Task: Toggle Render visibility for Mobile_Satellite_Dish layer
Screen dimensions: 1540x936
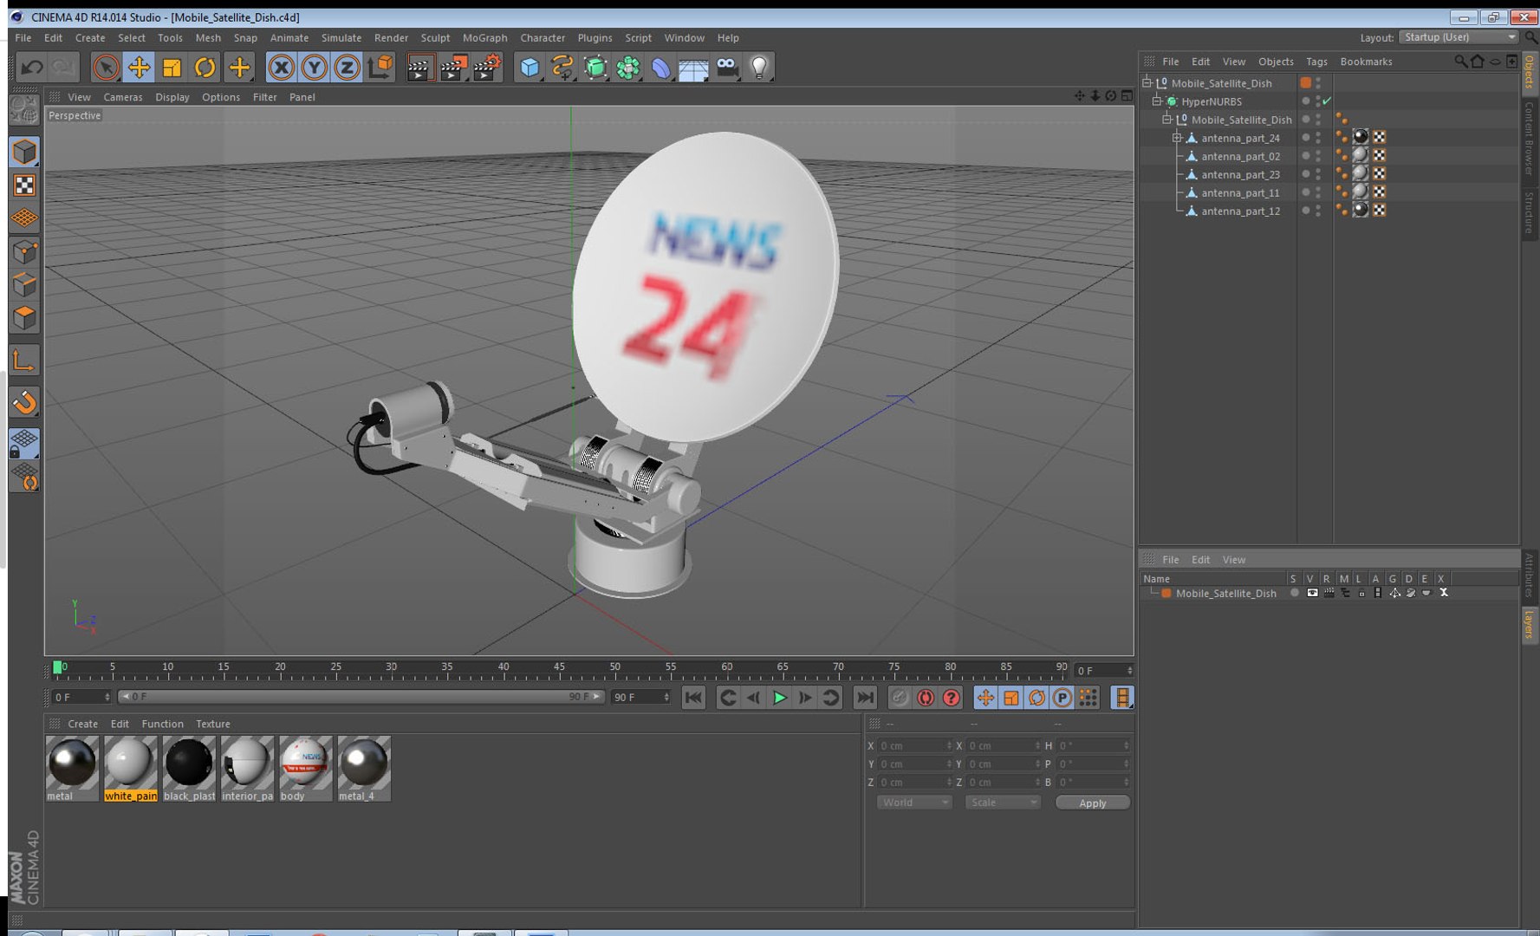Action: tap(1329, 594)
